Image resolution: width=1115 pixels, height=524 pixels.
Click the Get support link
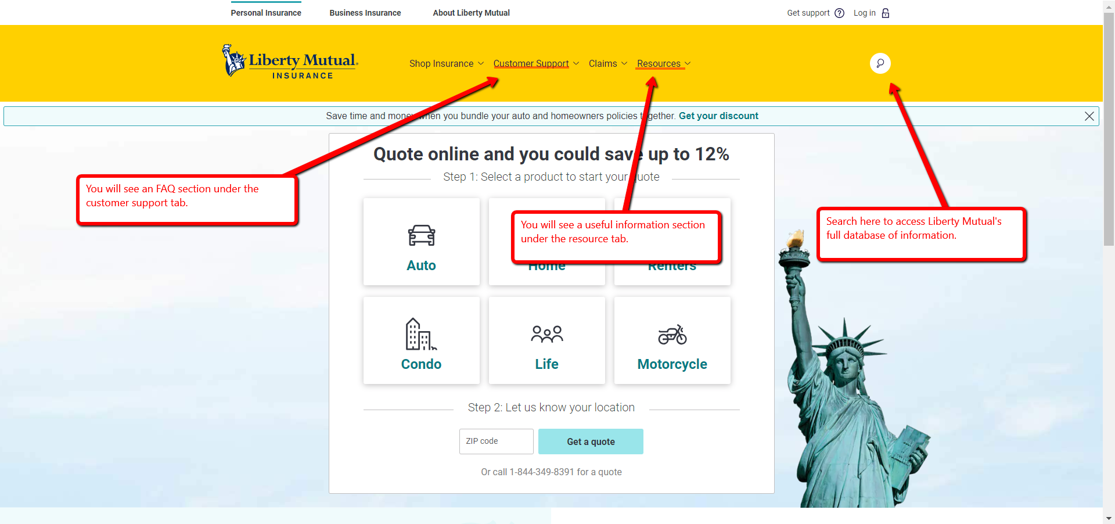808,13
